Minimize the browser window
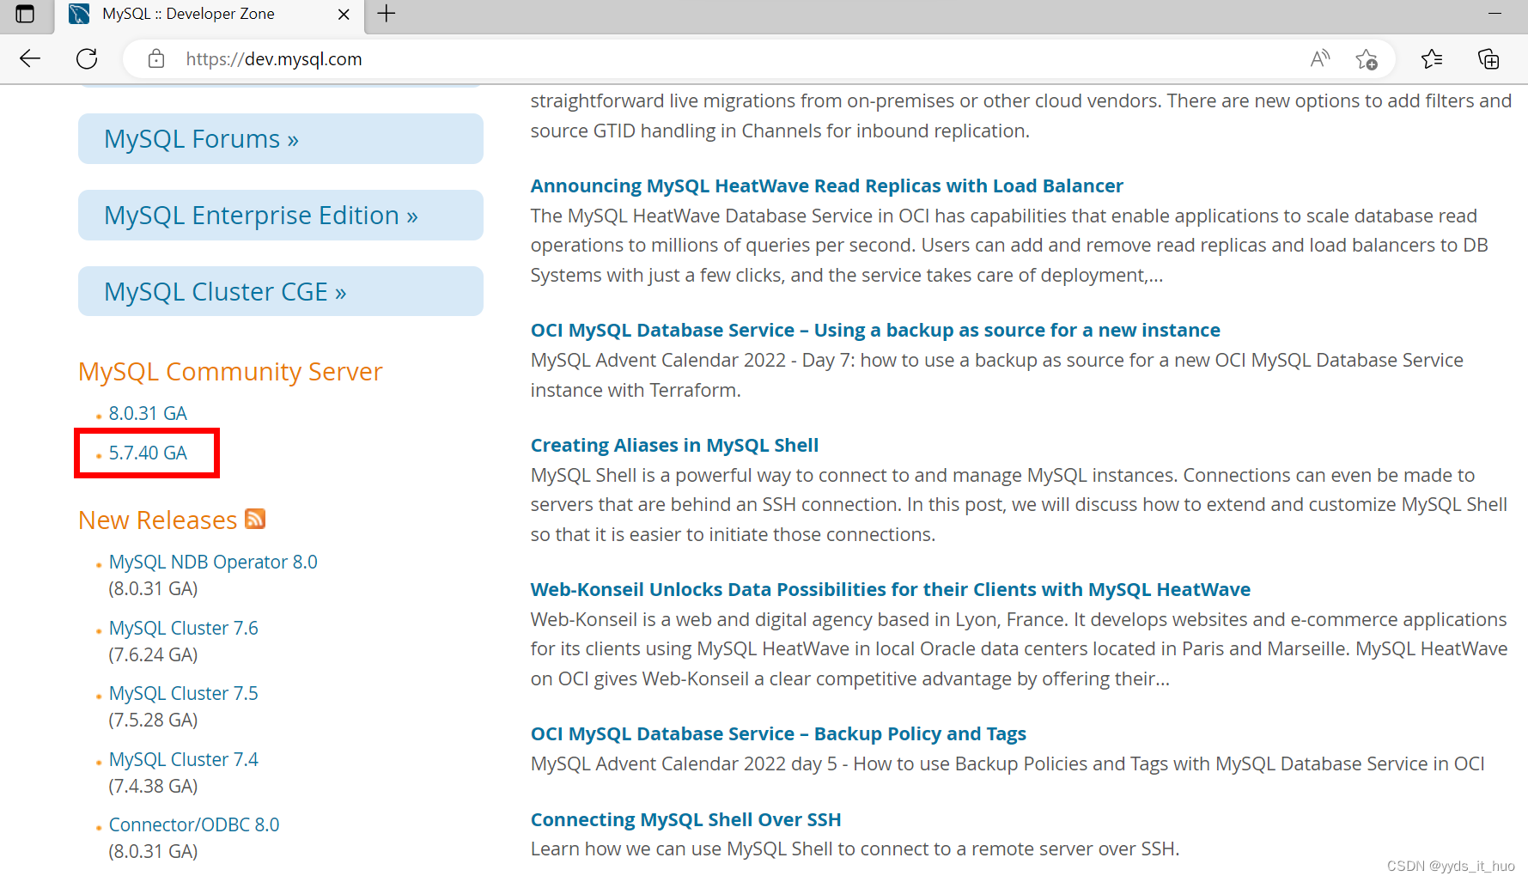Viewport: 1528px width, 882px height. (x=1495, y=14)
